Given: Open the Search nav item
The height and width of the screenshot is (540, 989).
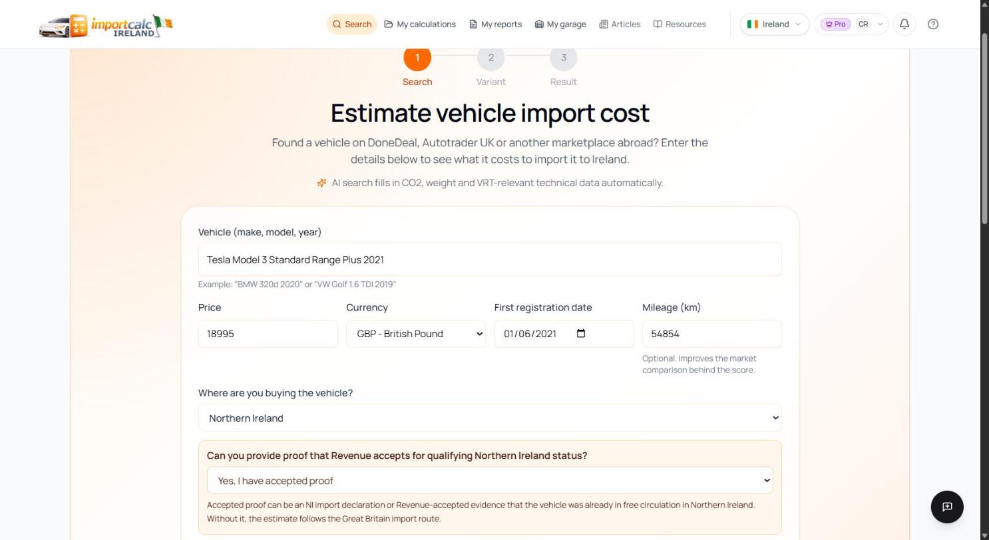Looking at the screenshot, I should [x=352, y=24].
